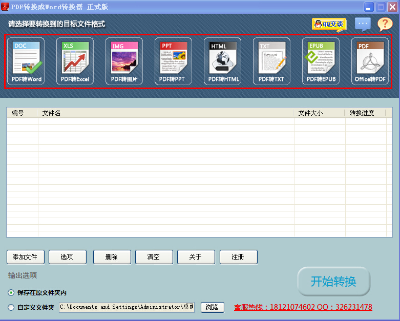Select the PDF转Word conversion icon

coord(26,61)
